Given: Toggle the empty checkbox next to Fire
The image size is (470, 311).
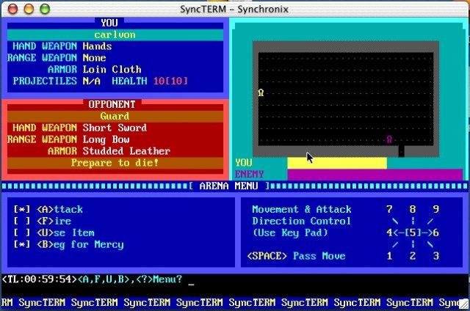Looking at the screenshot, I should click(x=22, y=221).
